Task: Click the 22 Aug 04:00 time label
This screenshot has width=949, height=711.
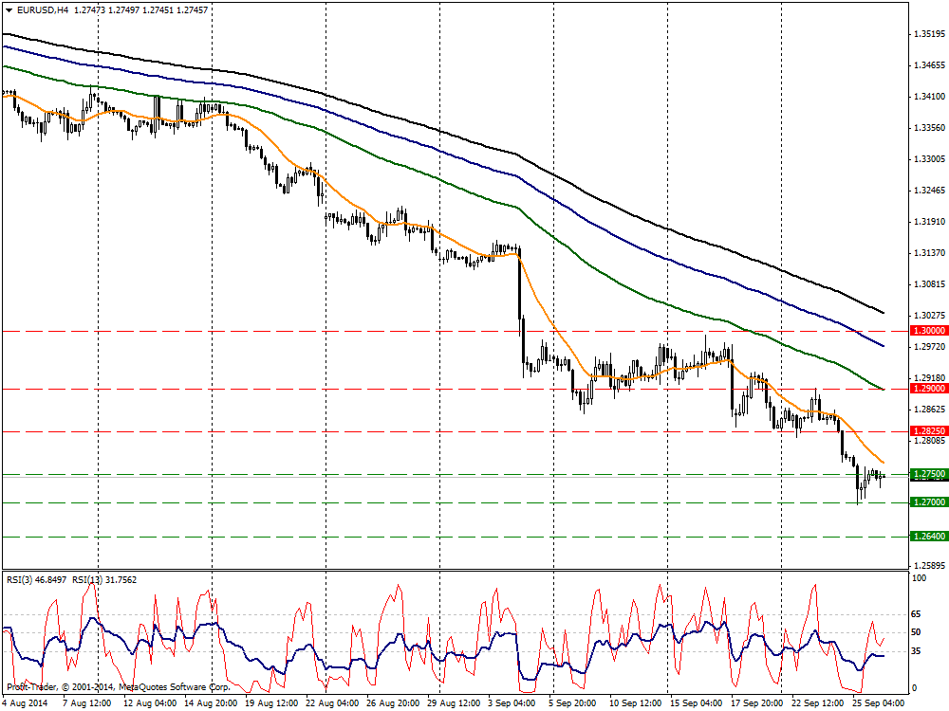Action: (x=333, y=703)
